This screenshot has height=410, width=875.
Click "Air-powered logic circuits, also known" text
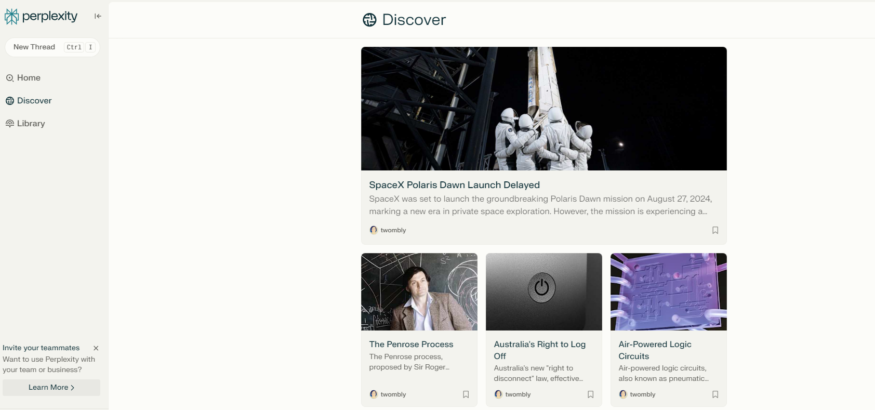(664, 374)
